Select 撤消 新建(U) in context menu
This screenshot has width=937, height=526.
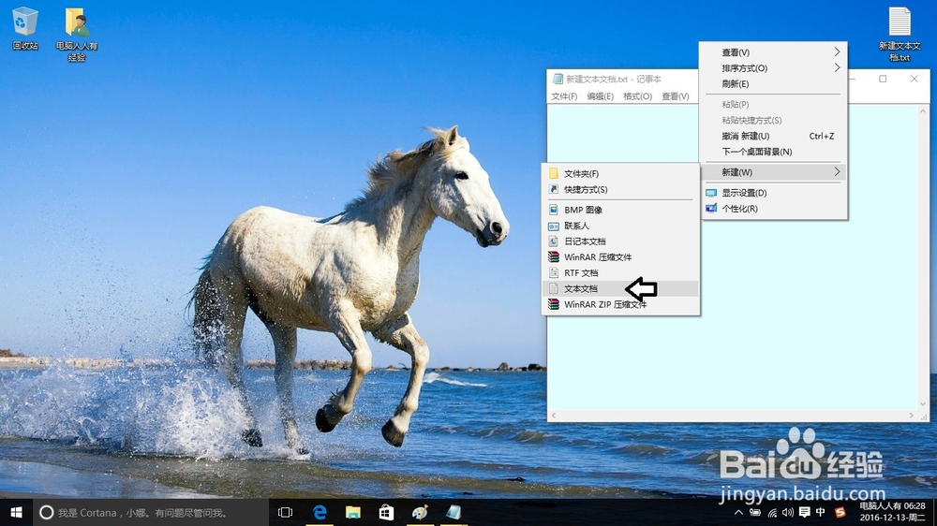point(773,136)
